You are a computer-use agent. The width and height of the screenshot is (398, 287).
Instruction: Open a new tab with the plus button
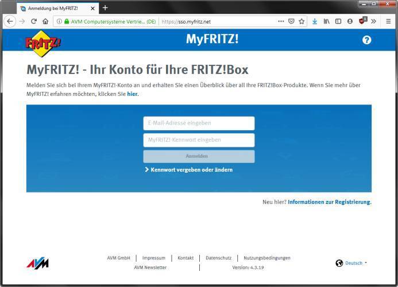coord(105,8)
